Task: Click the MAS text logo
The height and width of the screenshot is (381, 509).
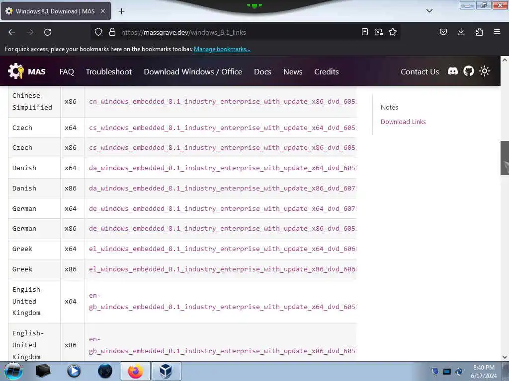Action: click(37, 71)
